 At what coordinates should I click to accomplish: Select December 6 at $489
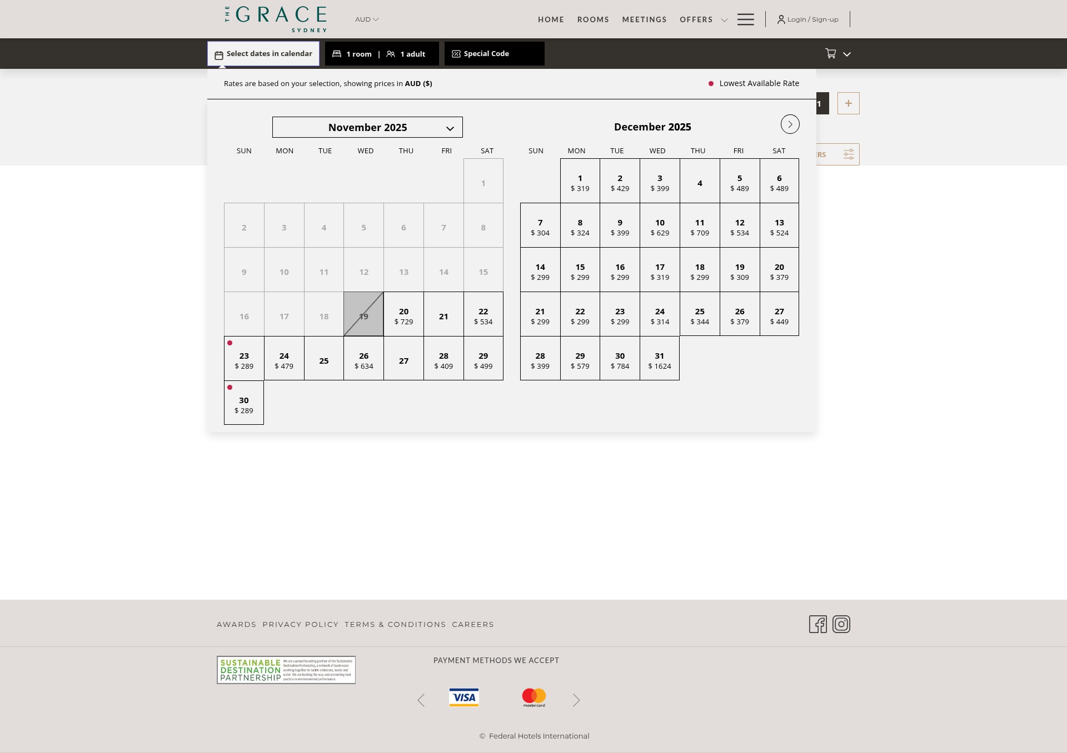click(779, 180)
